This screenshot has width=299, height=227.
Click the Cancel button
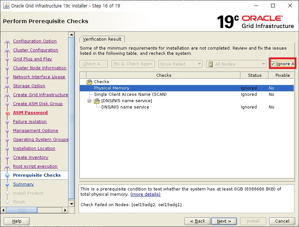coord(282,221)
